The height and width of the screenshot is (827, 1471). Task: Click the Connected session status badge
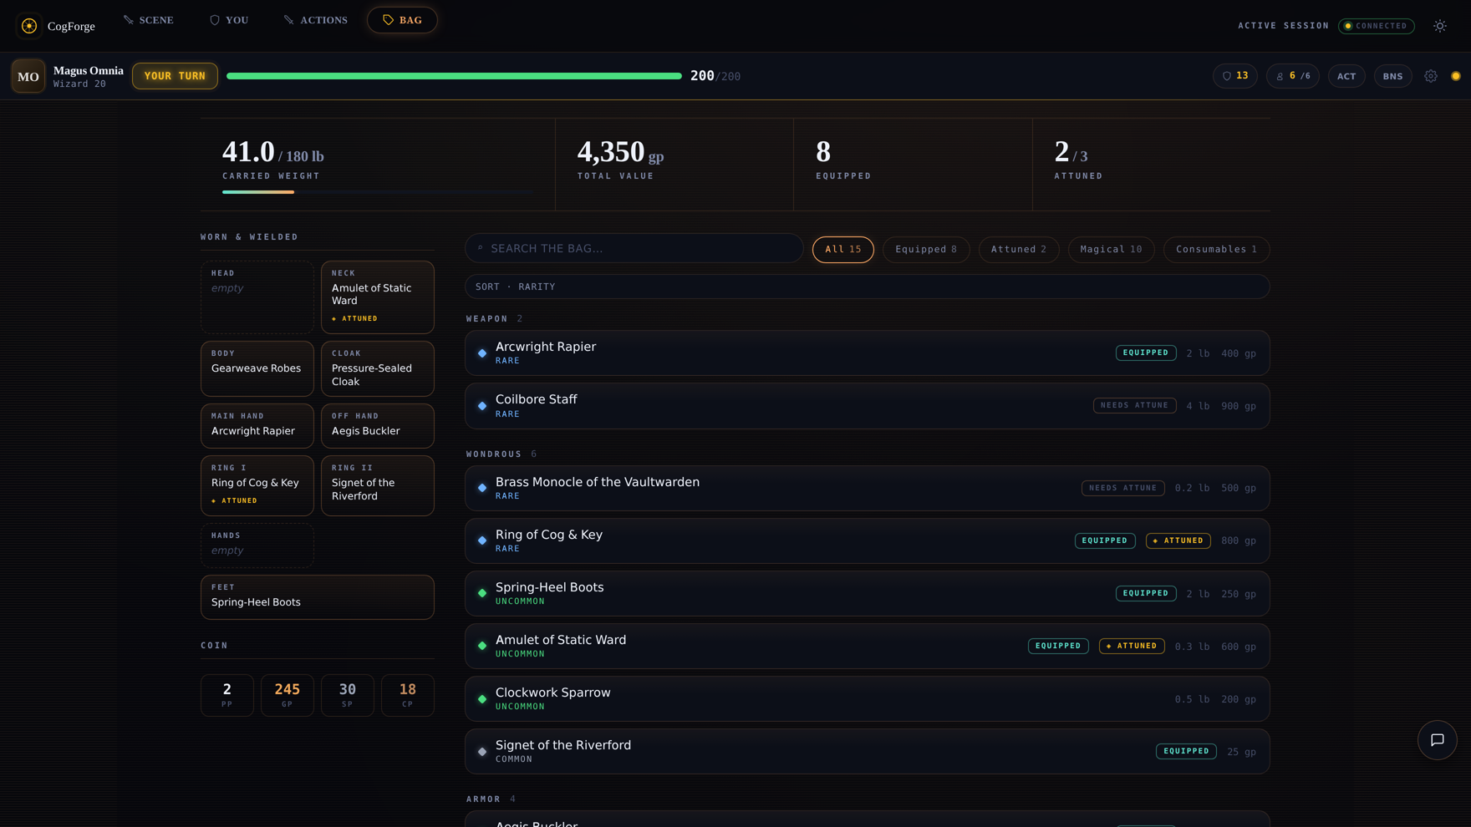point(1377,26)
